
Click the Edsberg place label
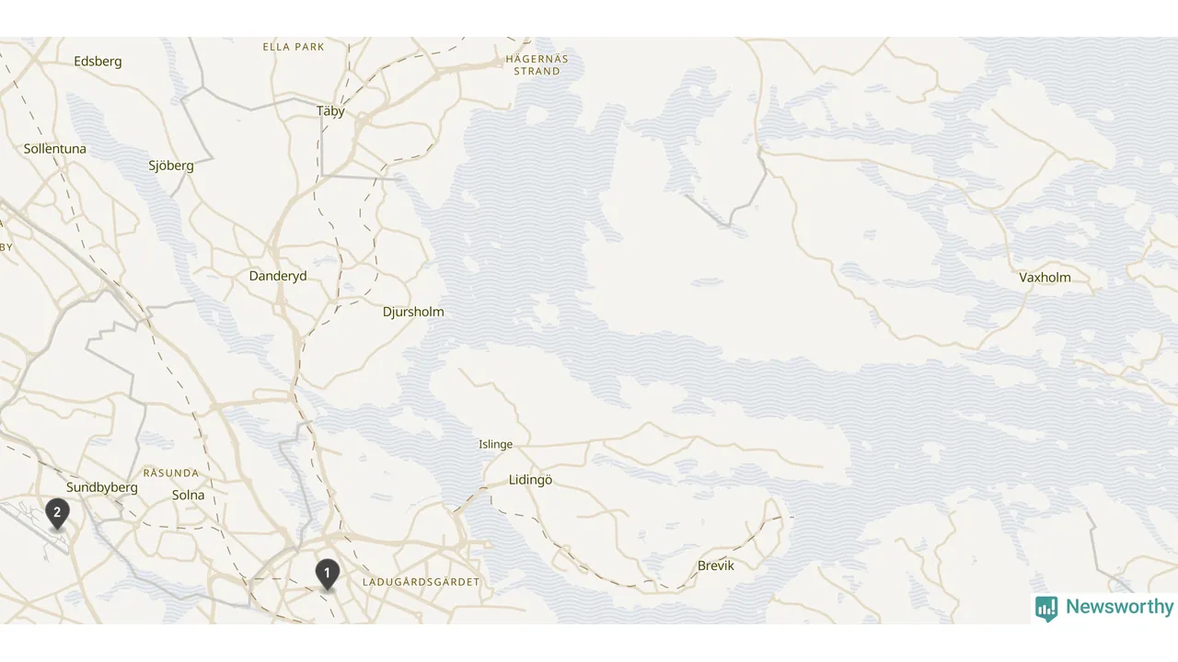[x=98, y=62]
